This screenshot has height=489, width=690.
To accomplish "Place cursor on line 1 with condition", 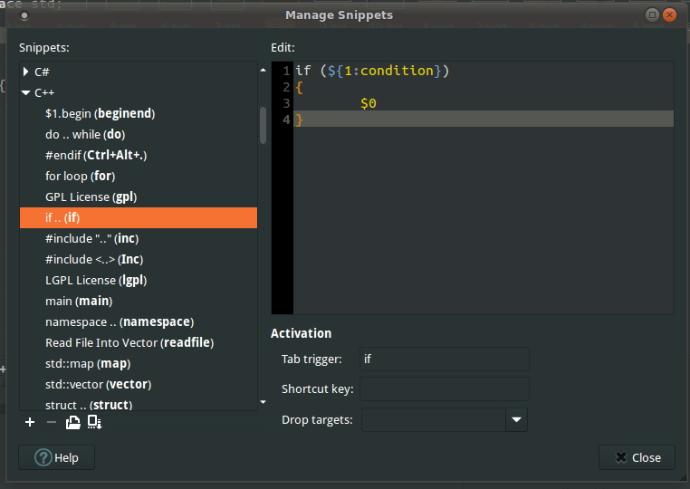I will (484, 71).
